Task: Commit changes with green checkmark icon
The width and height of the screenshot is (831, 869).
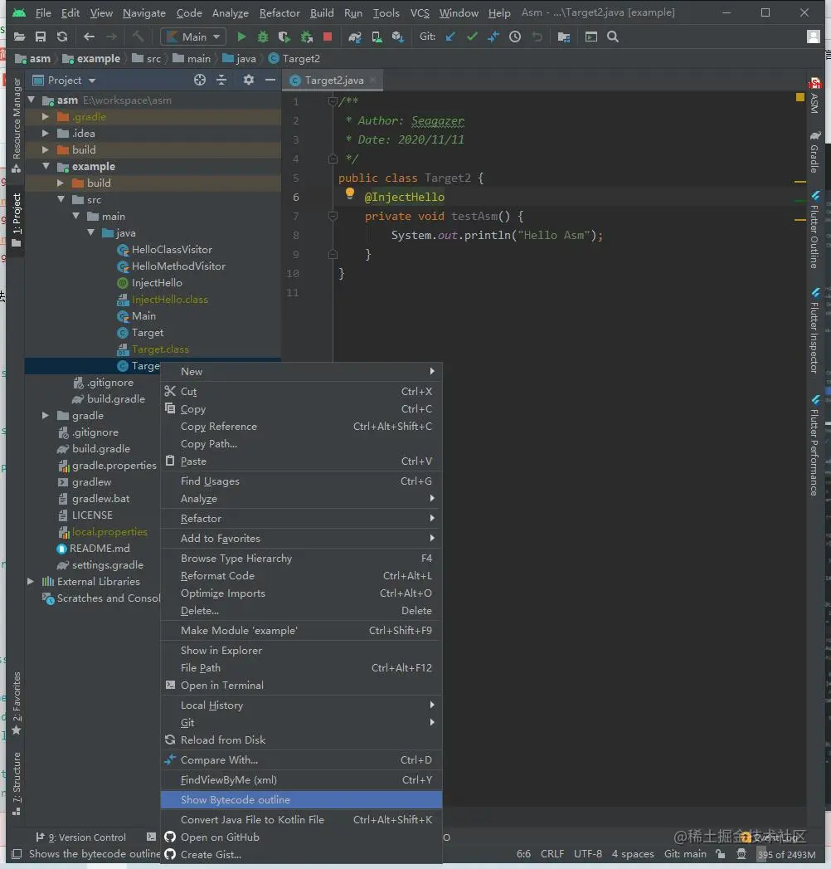Action: 472,37
